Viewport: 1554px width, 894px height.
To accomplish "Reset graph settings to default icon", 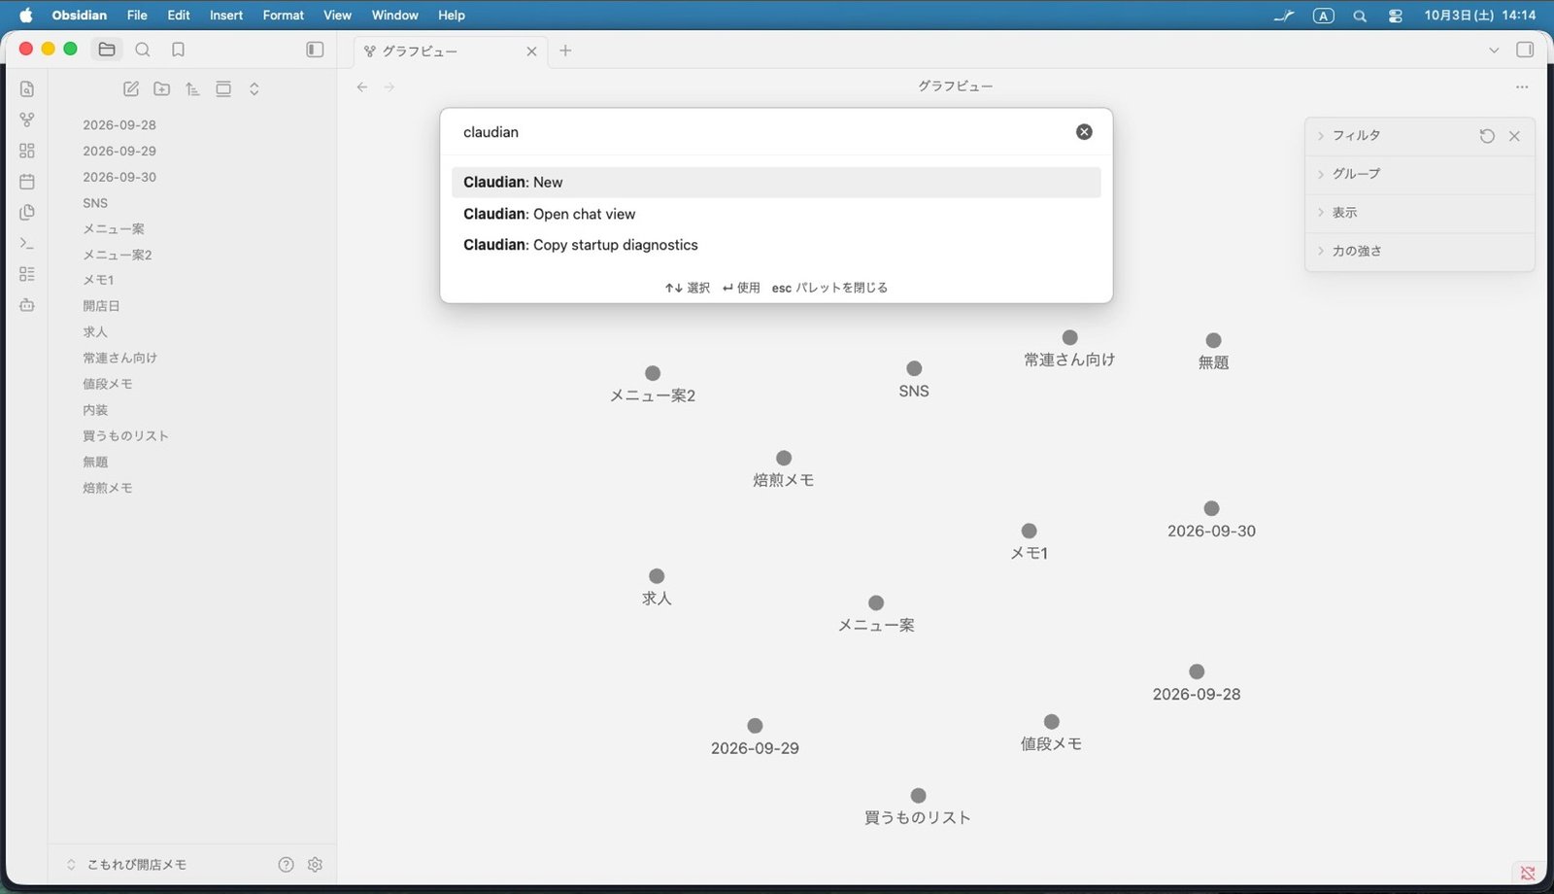I will click(x=1487, y=136).
